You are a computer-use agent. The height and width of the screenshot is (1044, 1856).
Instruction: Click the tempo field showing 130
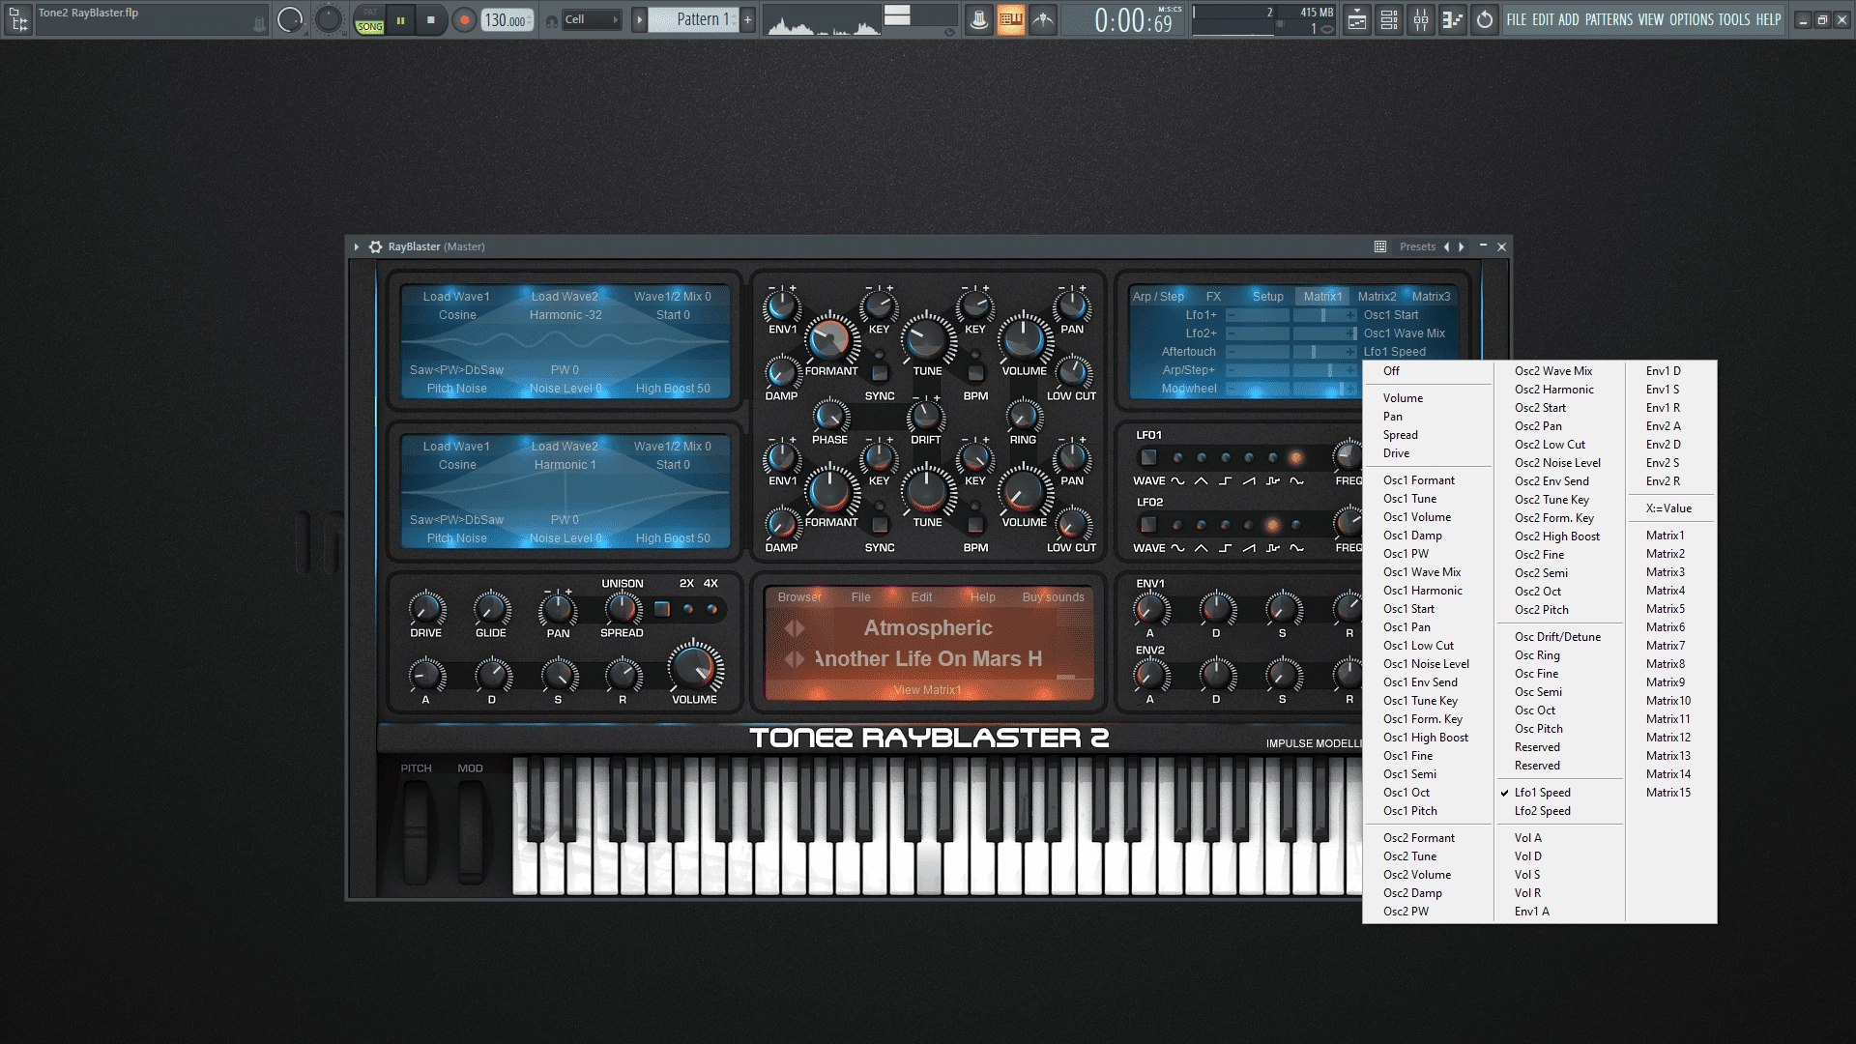point(507,19)
